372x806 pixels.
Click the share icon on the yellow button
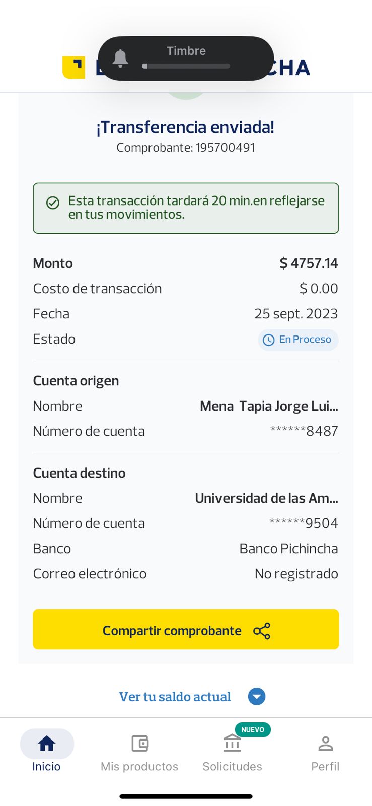pyautogui.click(x=262, y=631)
